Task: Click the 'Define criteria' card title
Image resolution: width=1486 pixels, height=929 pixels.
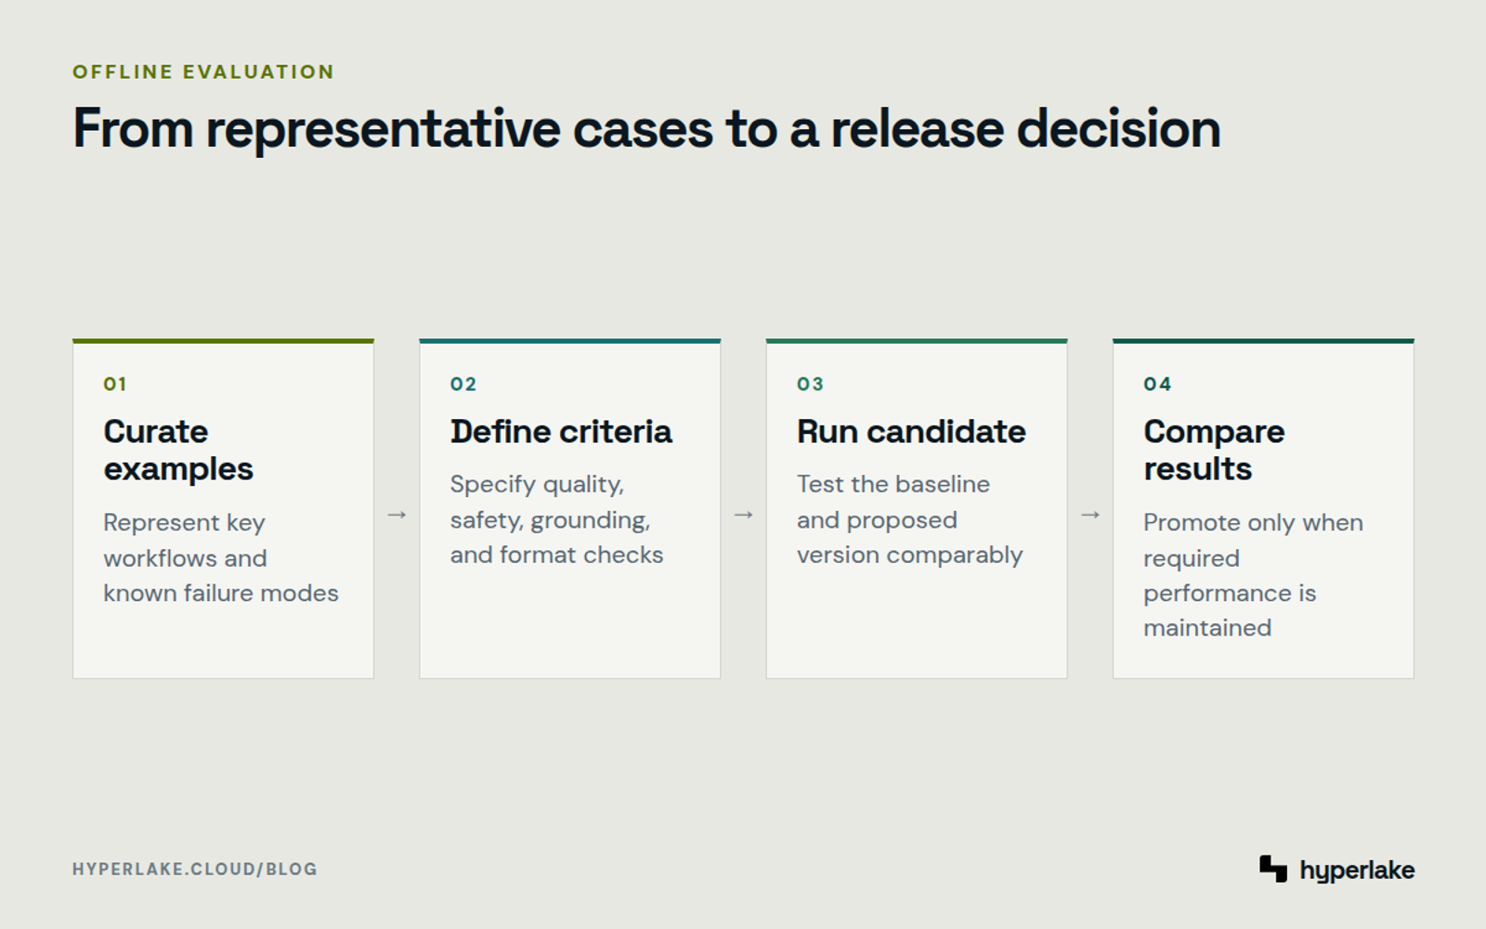Action: [561, 432]
